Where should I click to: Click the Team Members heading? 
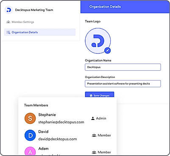[36, 105]
